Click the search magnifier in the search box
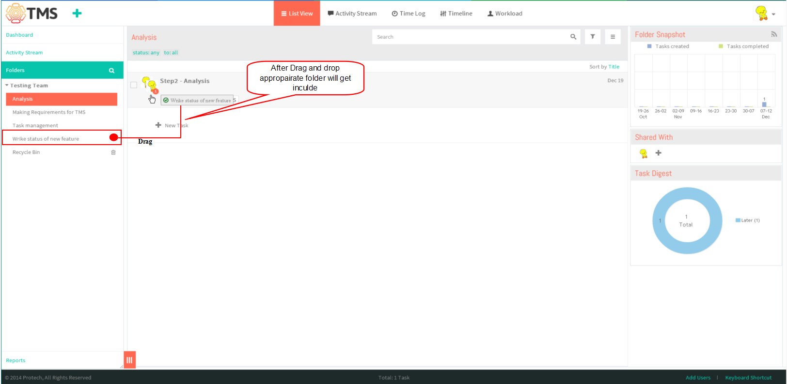The height and width of the screenshot is (384, 787). (x=573, y=37)
